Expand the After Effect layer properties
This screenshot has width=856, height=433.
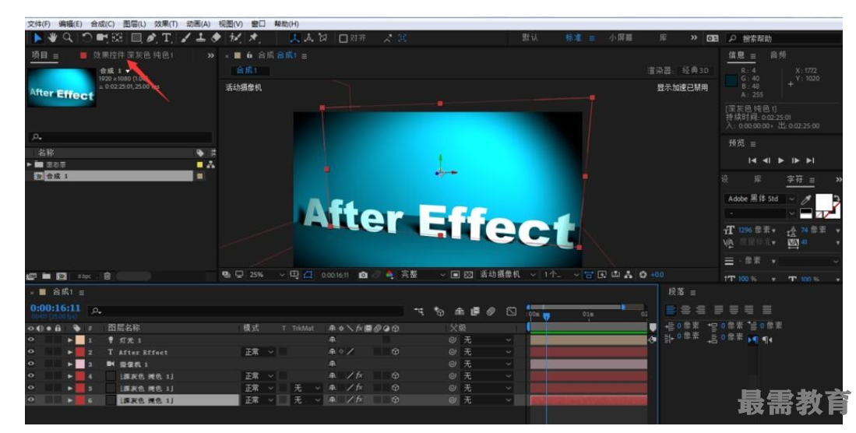pyautogui.click(x=70, y=352)
